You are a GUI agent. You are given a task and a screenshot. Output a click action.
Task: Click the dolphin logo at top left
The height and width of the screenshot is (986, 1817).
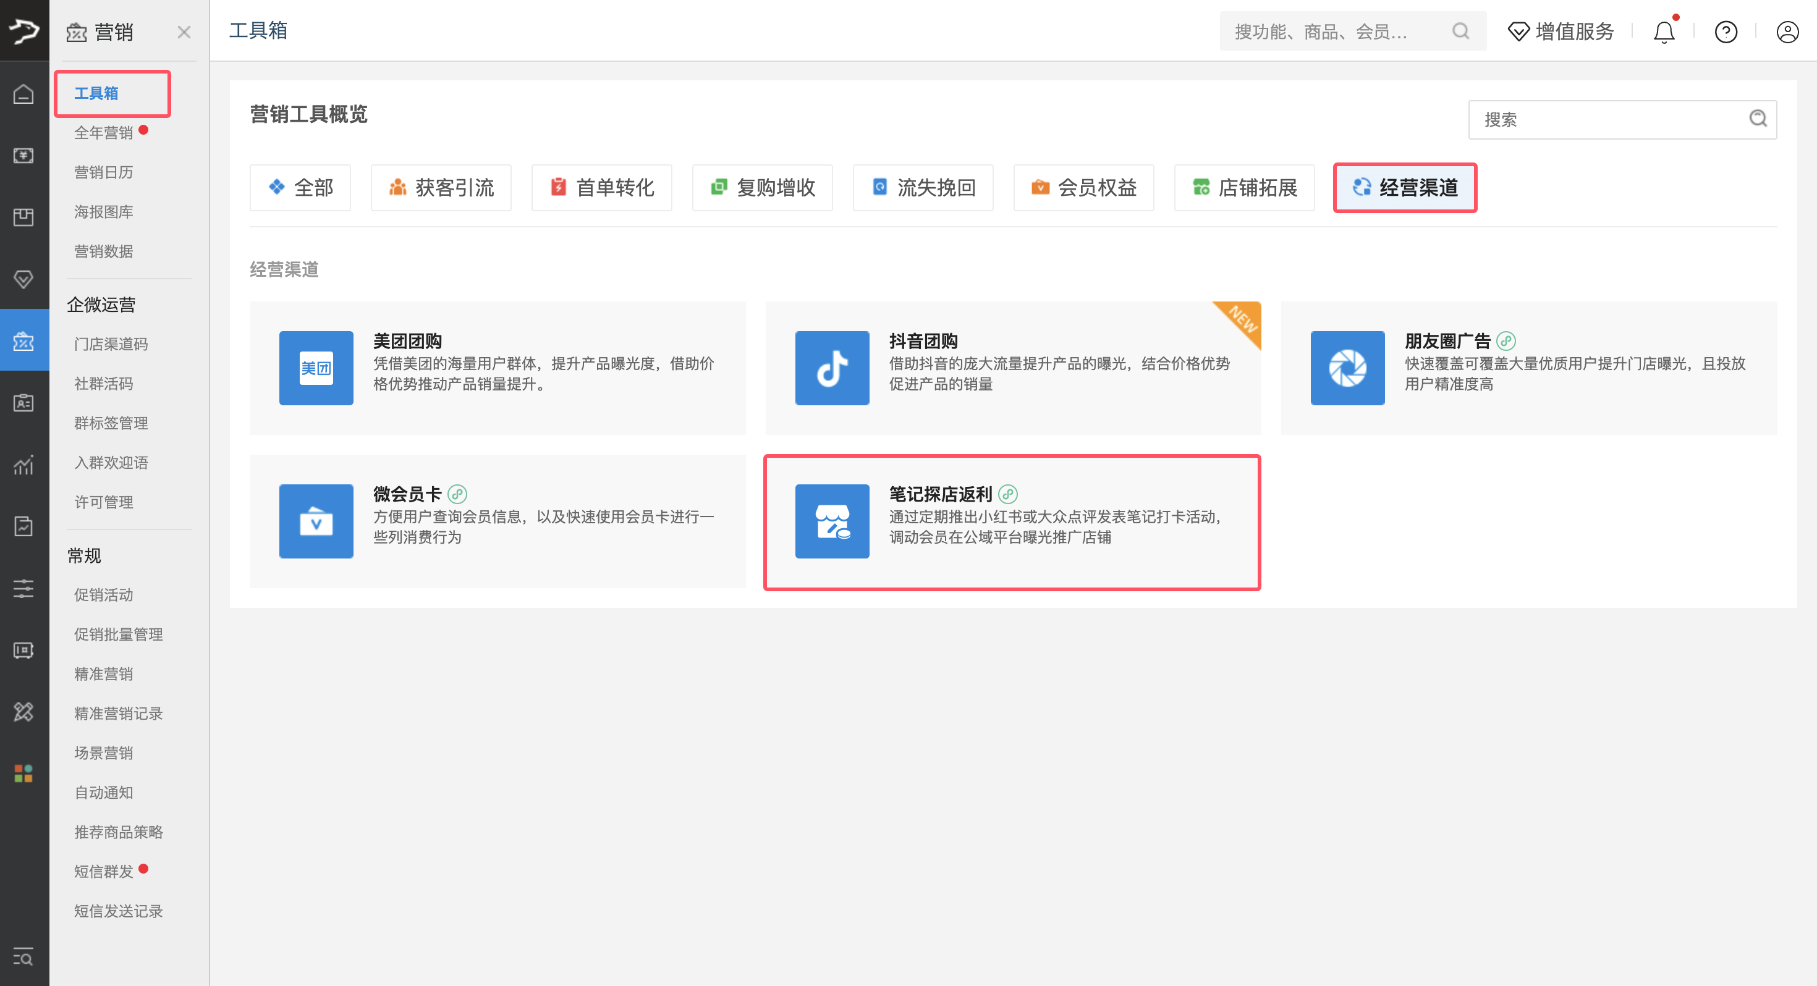tap(24, 30)
